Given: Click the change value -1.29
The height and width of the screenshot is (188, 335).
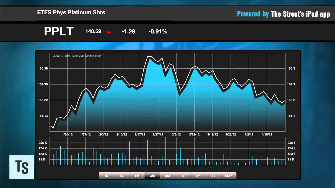Looking at the screenshot, I should coord(129,32).
